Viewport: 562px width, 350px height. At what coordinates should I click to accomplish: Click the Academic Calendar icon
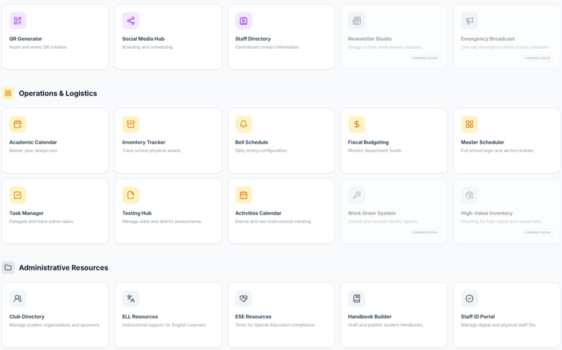17,124
